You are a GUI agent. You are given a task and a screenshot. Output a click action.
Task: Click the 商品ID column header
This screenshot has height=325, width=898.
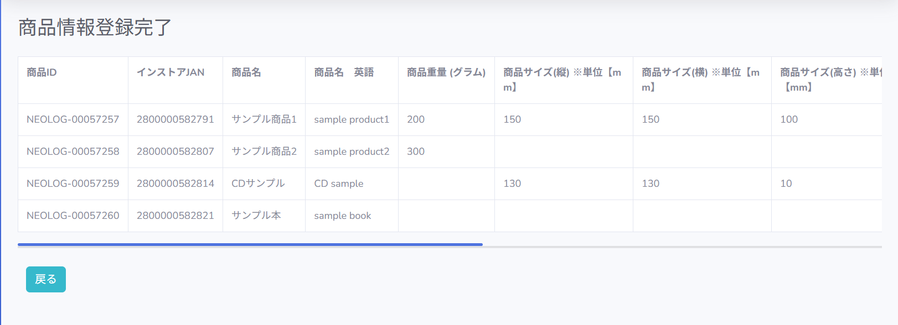coord(42,72)
